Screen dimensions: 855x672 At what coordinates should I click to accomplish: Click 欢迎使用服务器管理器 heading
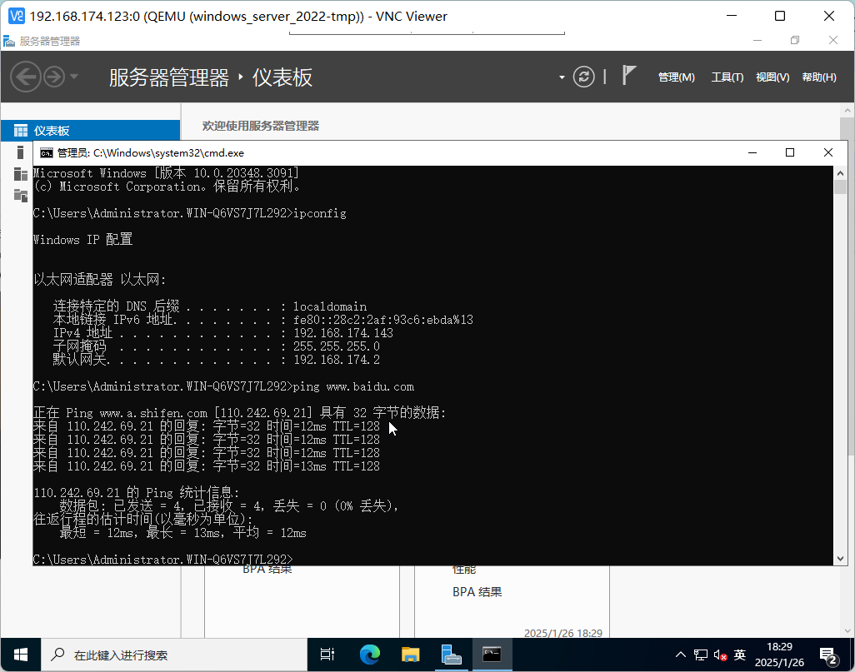pos(261,126)
